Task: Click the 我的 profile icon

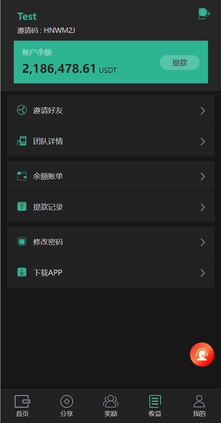Action: point(199,401)
